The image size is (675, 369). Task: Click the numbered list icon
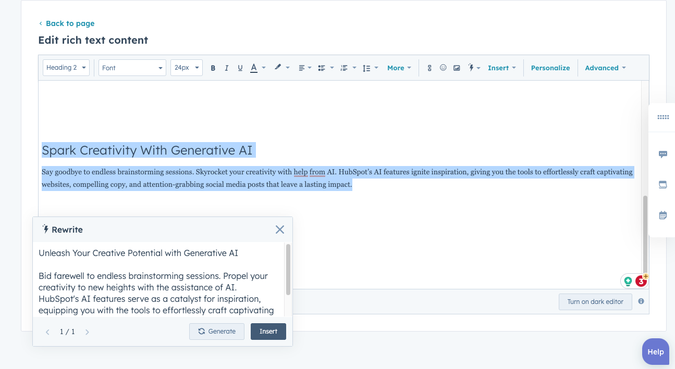point(343,68)
